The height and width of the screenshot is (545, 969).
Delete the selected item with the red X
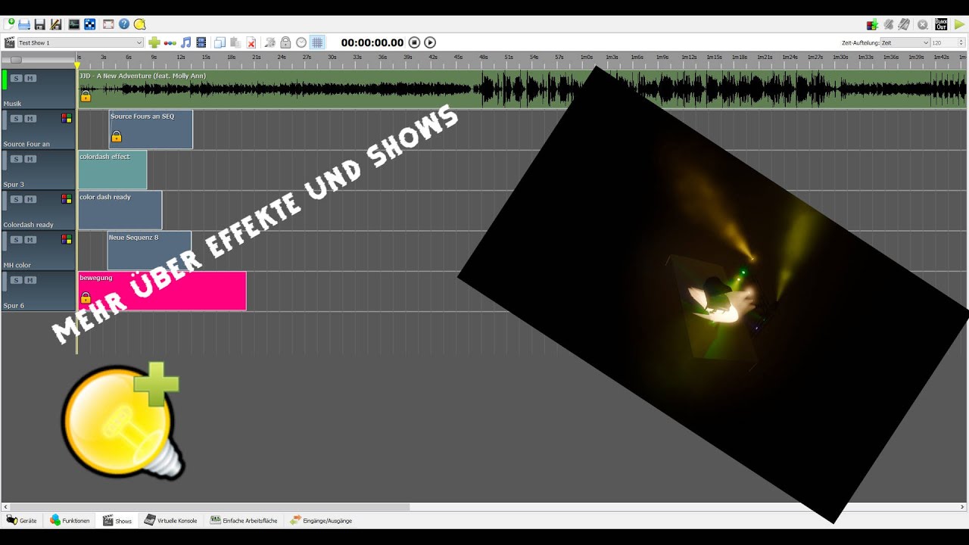pyautogui.click(x=251, y=42)
